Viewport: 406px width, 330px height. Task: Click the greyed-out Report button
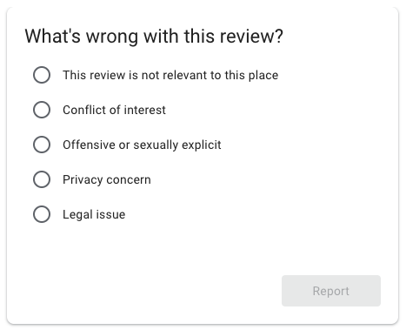coord(331,291)
